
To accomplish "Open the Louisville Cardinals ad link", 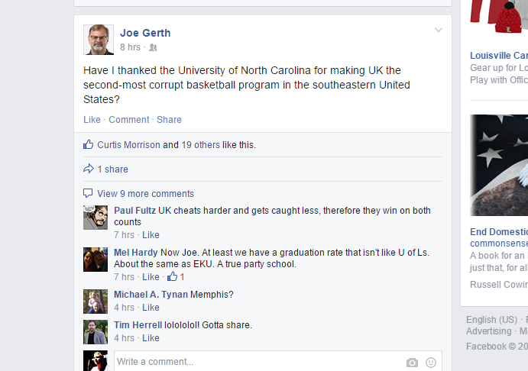I will tap(499, 56).
